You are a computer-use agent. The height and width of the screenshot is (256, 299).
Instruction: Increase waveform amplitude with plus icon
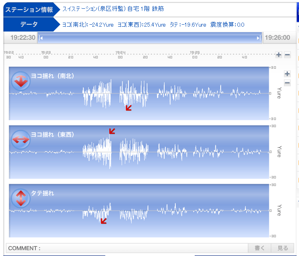pos(287,74)
